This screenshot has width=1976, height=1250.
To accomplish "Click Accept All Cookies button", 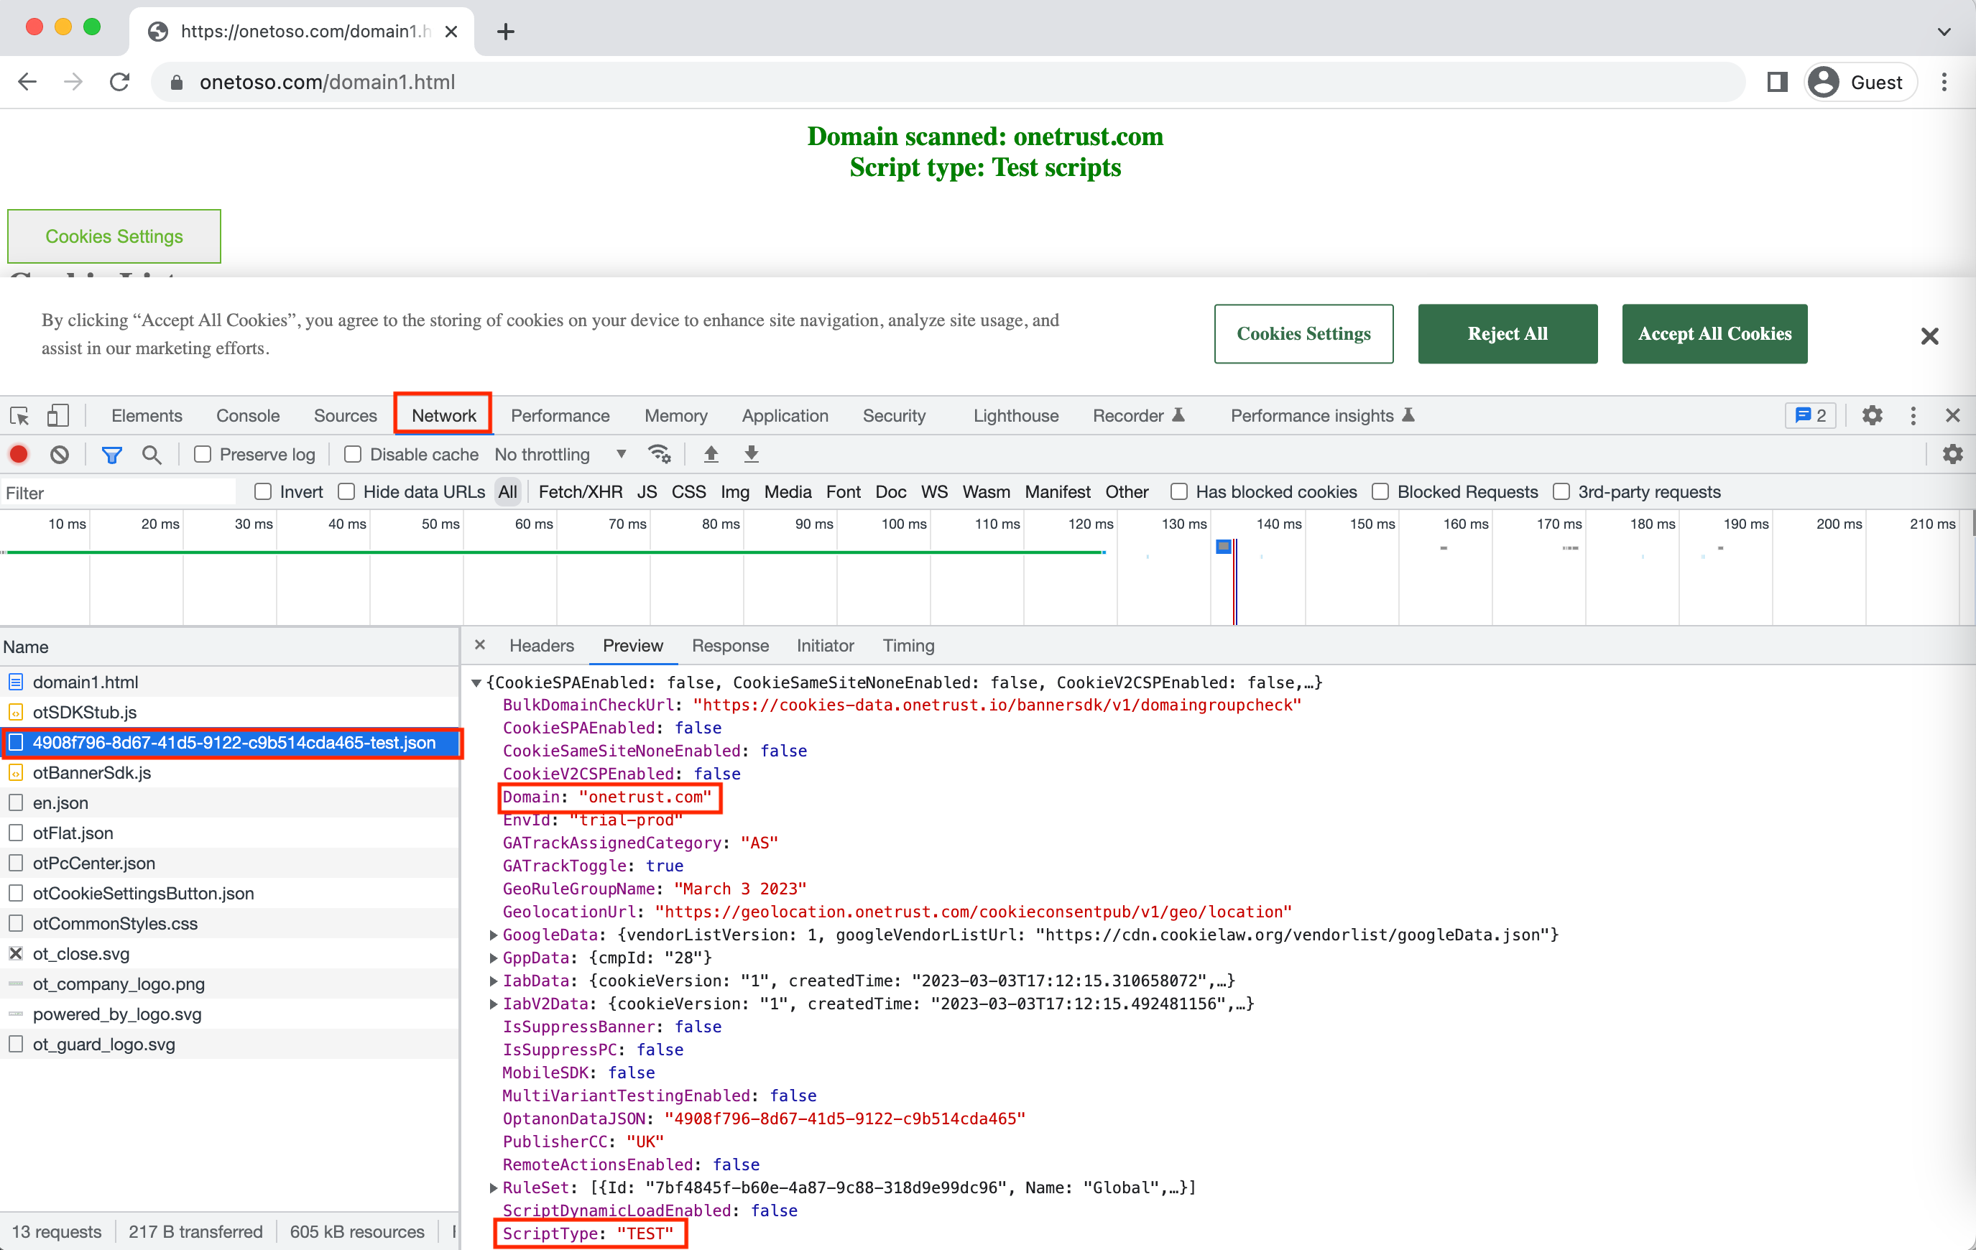I will (1714, 334).
